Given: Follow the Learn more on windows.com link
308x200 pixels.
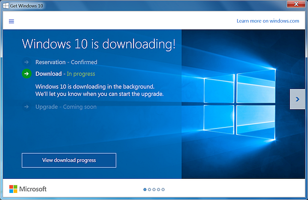Looking at the screenshot, I should [268, 21].
